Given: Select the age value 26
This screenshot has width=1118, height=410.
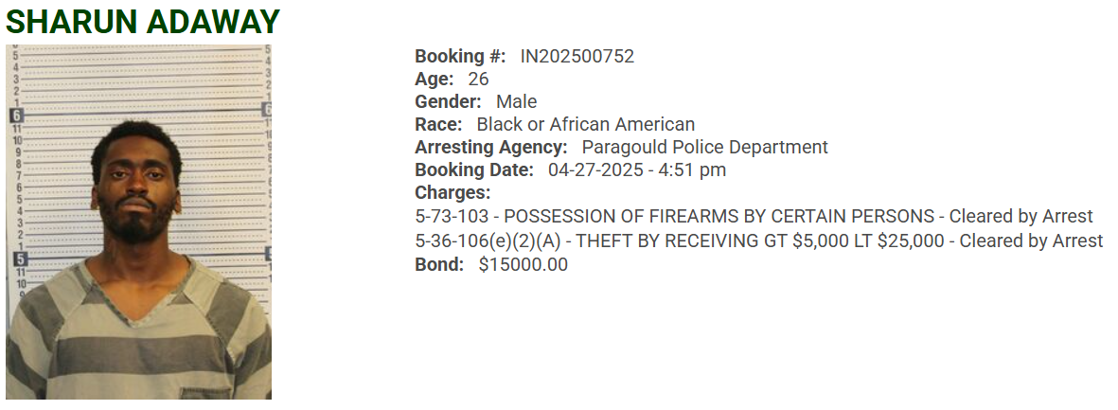Looking at the screenshot, I should click(x=478, y=79).
